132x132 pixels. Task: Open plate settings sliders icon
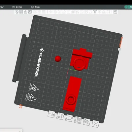pos(60,116)
